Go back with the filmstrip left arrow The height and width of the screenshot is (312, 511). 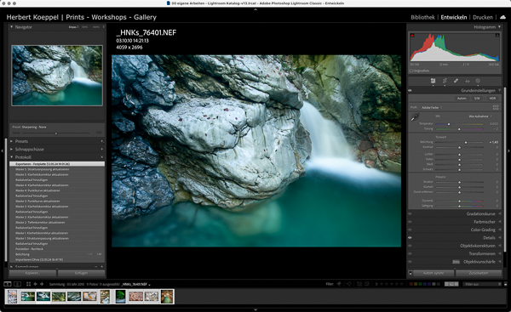(x=35, y=284)
